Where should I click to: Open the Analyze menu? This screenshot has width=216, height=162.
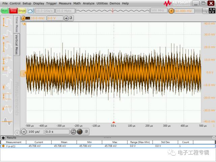click(88, 3)
